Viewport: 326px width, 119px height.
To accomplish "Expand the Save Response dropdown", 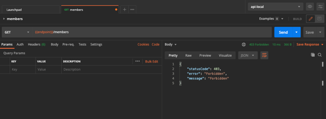I will click(322, 45).
